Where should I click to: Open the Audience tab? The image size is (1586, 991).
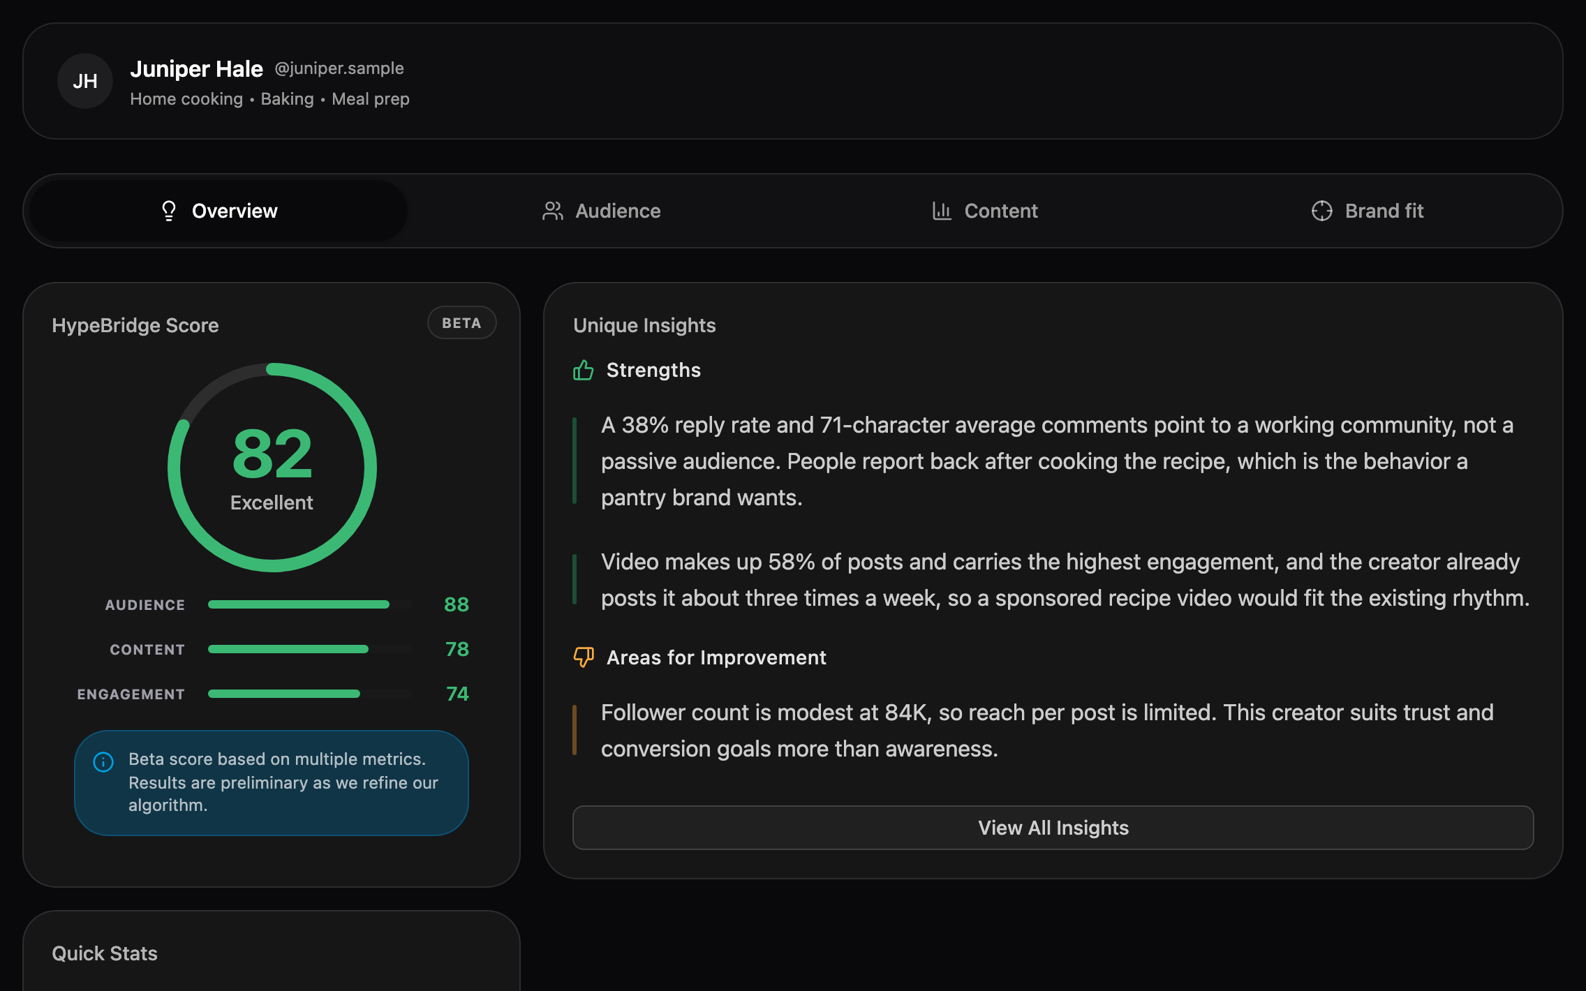click(602, 211)
